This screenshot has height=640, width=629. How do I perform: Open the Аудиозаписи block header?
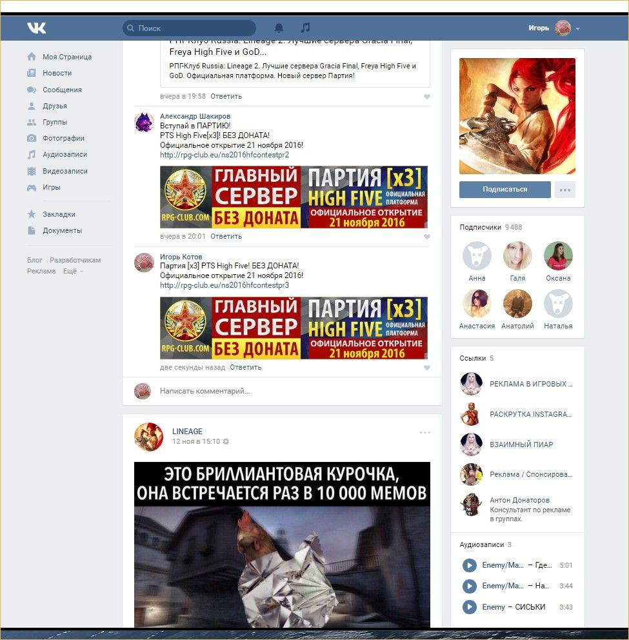[x=485, y=545]
